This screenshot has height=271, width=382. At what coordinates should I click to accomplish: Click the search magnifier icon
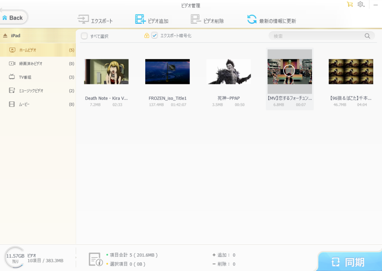[368, 36]
